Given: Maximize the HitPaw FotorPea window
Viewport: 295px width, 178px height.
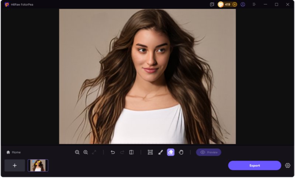Looking at the screenshot, I should coord(276,4).
